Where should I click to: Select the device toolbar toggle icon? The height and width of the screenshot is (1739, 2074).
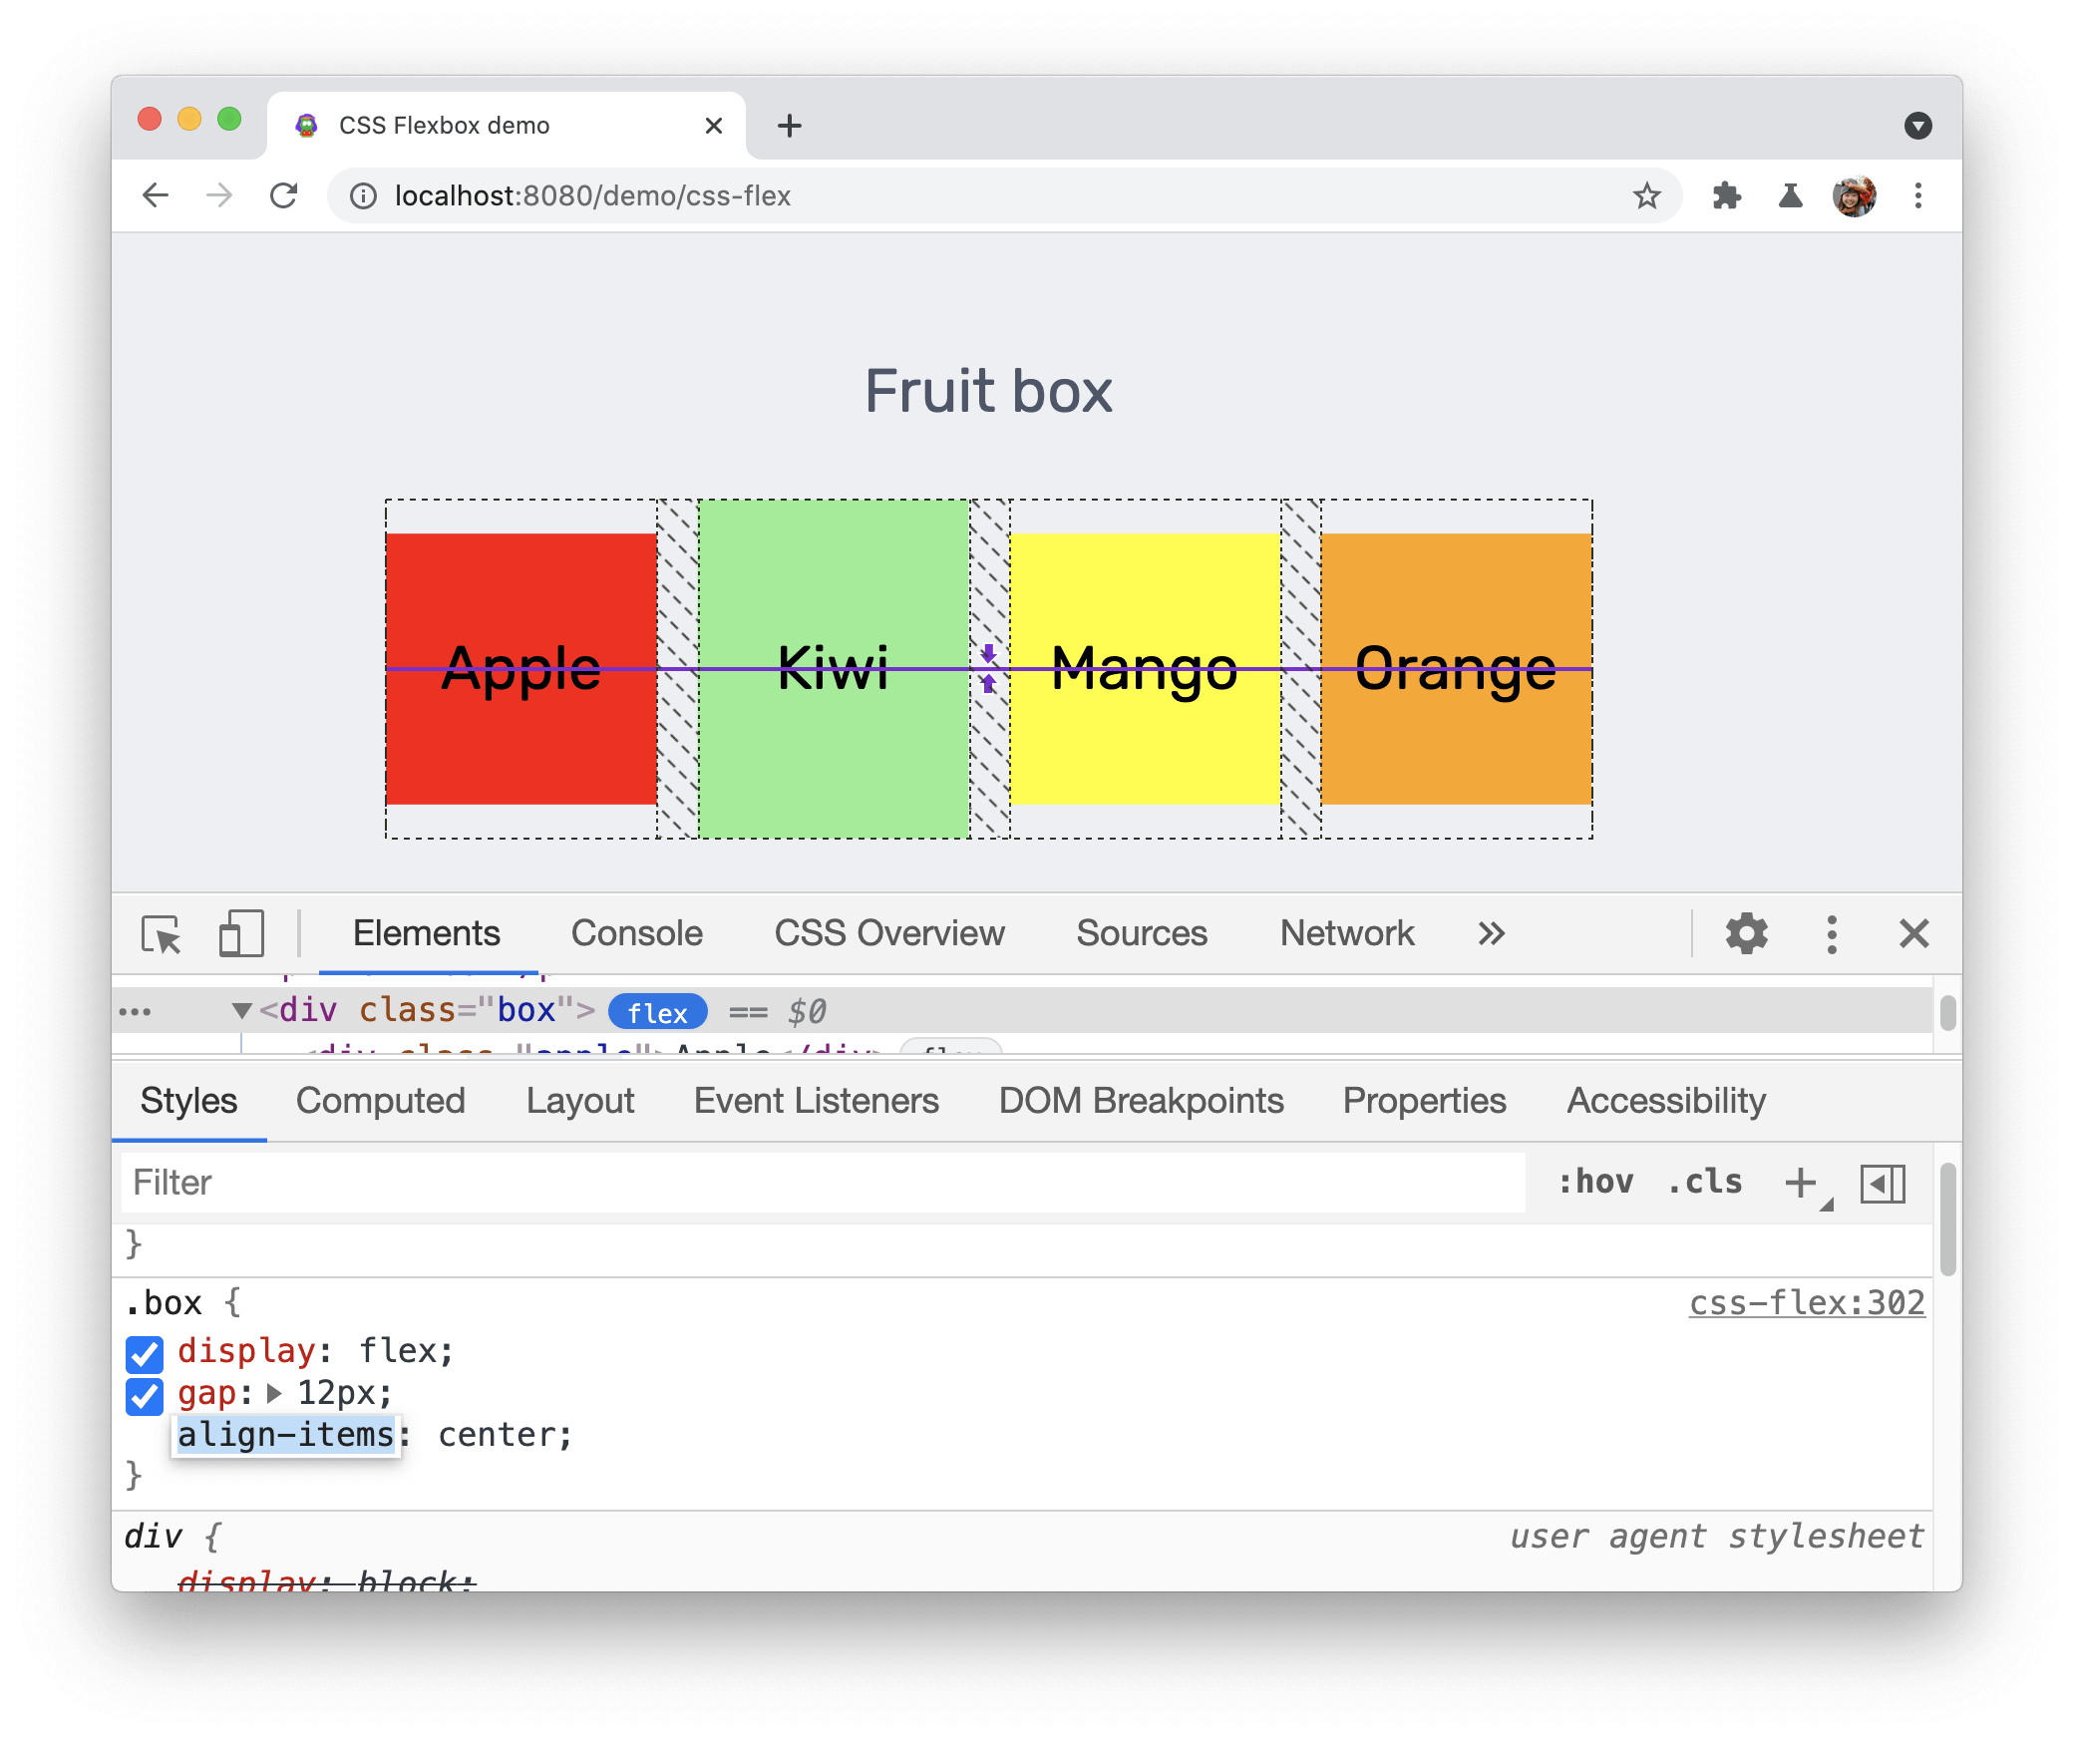(241, 933)
